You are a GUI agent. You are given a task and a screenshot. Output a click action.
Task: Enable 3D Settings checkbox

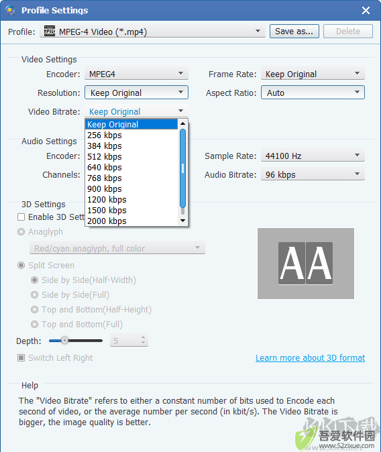pos(21,217)
